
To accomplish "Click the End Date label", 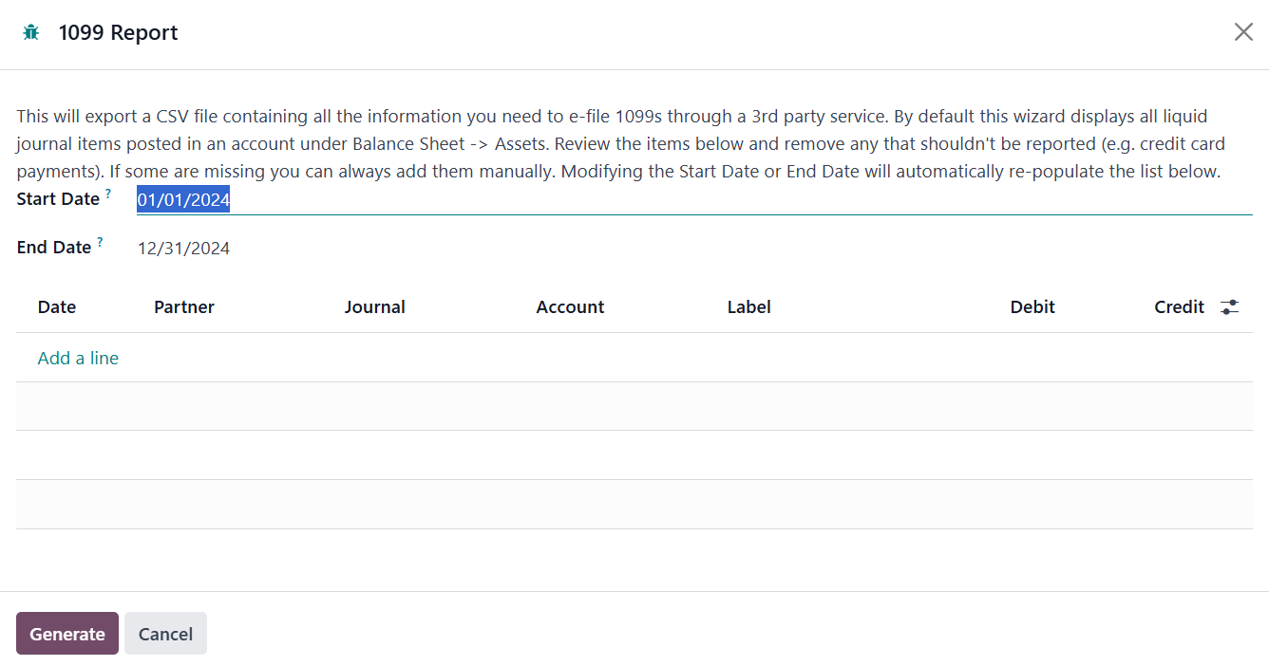I will [x=54, y=248].
